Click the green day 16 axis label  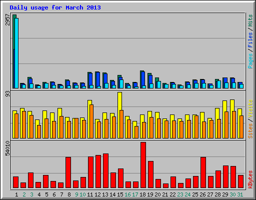click(x=127, y=194)
